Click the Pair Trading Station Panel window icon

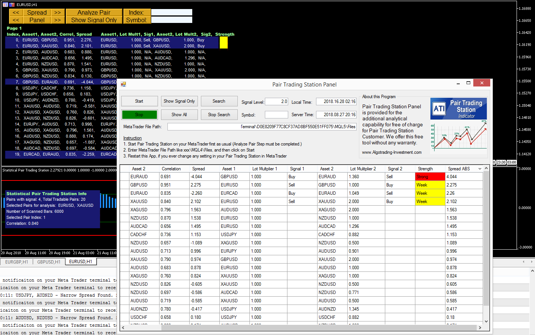(x=123, y=84)
